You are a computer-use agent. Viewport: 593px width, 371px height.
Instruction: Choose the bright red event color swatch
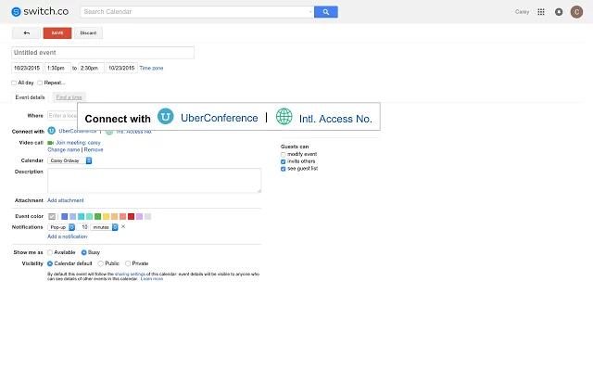pyautogui.click(x=131, y=216)
